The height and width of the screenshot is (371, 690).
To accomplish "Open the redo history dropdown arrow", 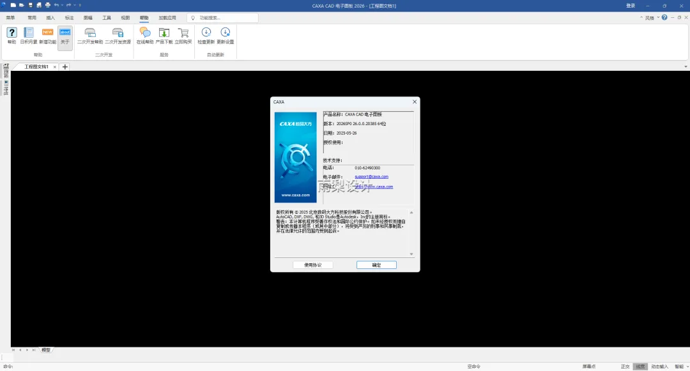I will 74,5.
